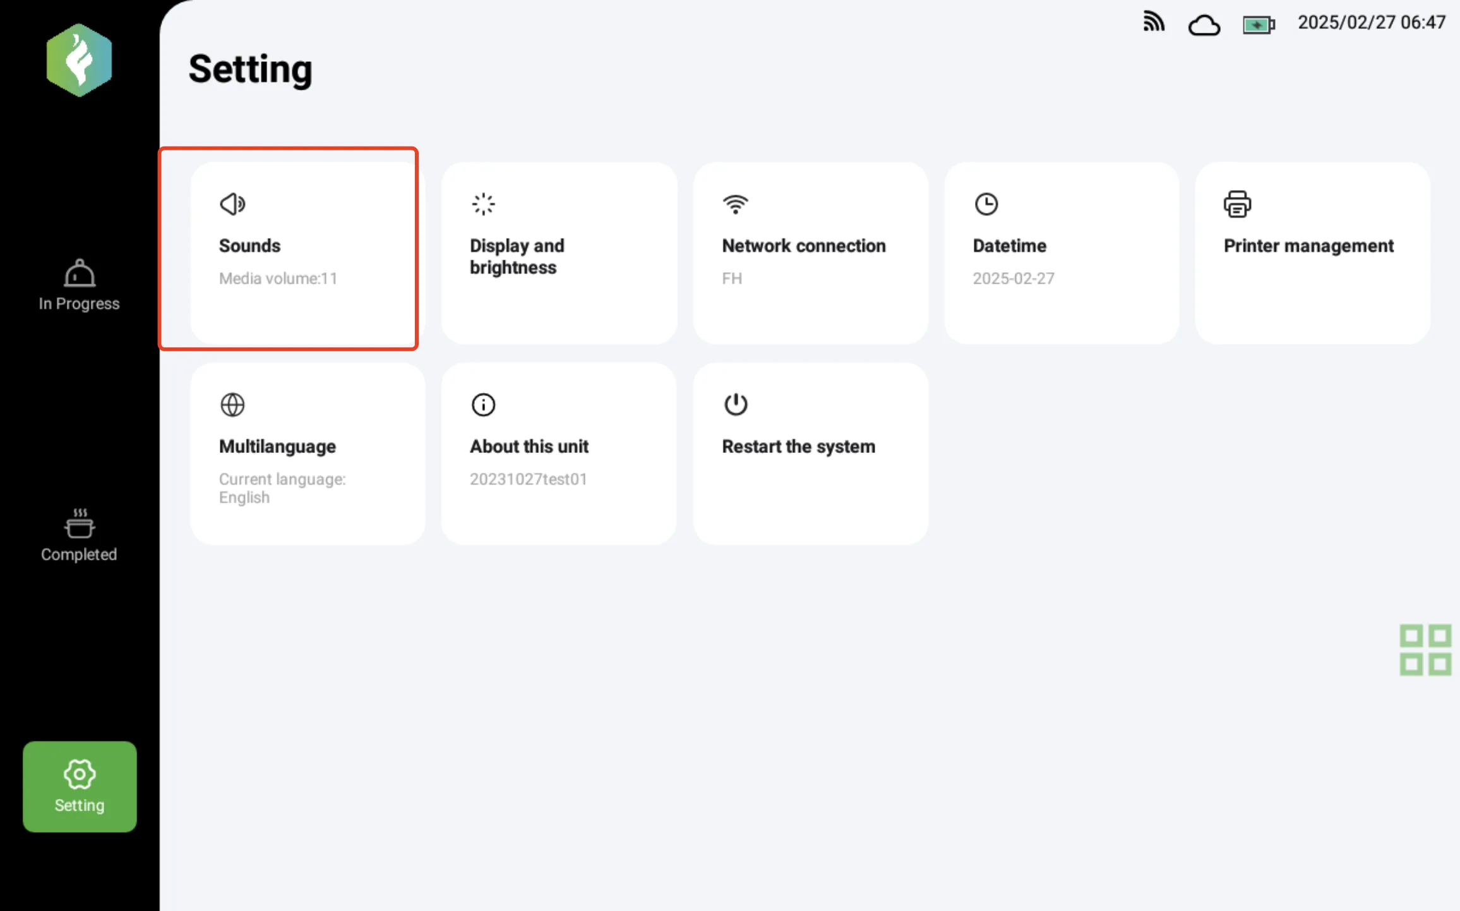
Task: Open Printer management settings
Action: [x=1308, y=246]
